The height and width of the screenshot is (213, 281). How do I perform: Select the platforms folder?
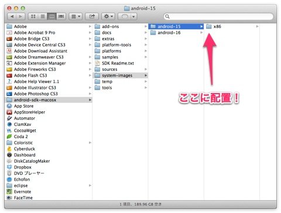pos(121,51)
